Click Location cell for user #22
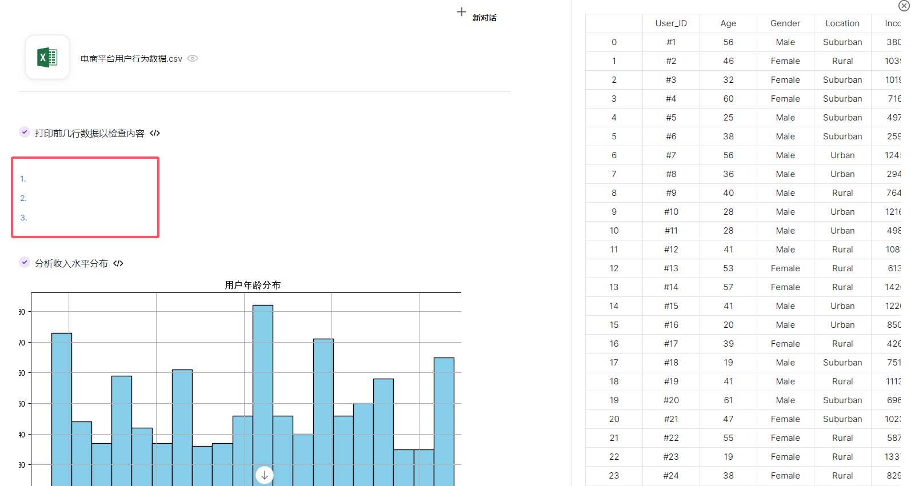Screen dimensions: 911x486 coord(842,438)
